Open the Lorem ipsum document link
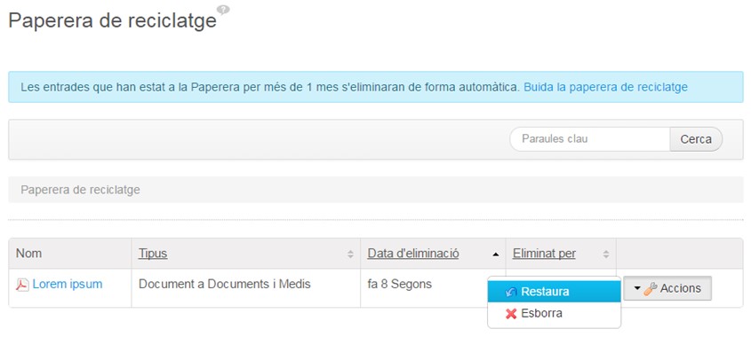 (x=68, y=284)
